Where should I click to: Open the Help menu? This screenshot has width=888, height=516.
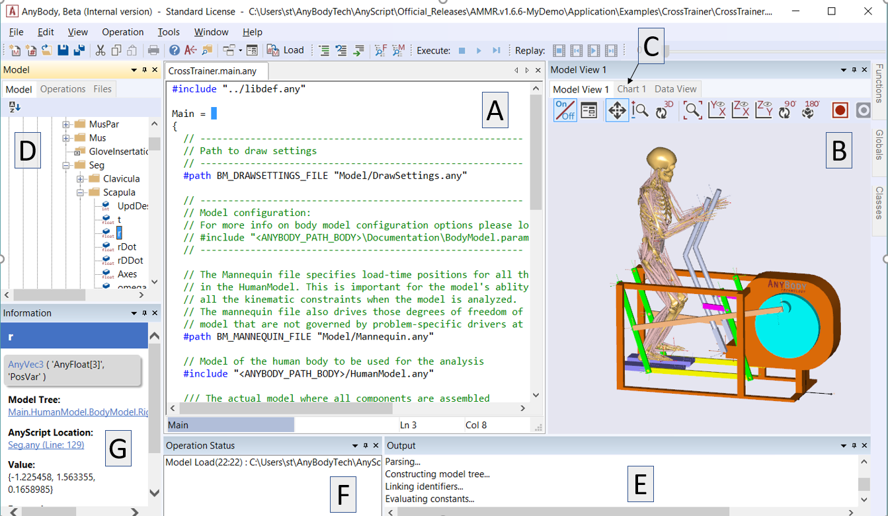[x=253, y=32]
